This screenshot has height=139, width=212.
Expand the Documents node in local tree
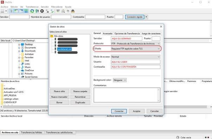pos(19,48)
